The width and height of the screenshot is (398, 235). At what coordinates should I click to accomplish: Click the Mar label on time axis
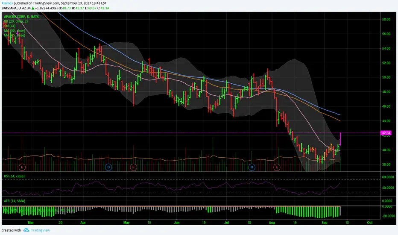31,223
